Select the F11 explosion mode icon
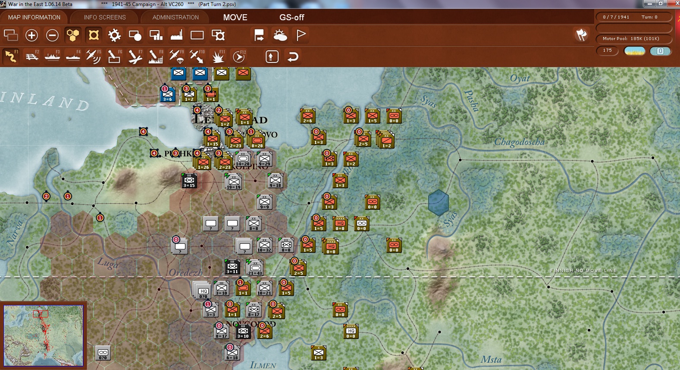Viewport: 680px width, 370px height. 218,56
